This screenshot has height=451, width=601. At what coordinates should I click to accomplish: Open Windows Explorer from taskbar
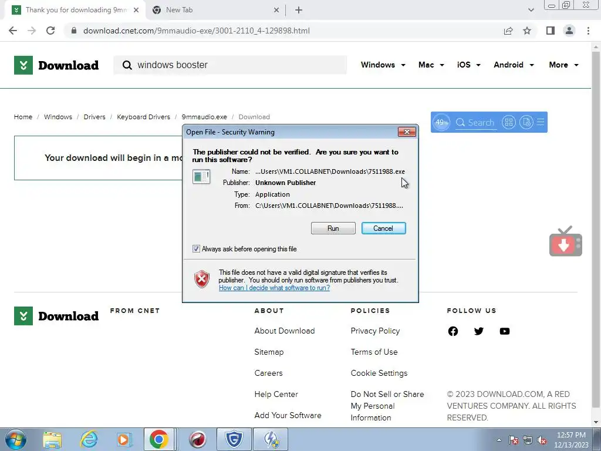(52, 439)
